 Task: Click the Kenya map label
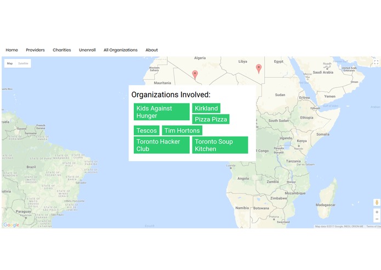(302, 140)
